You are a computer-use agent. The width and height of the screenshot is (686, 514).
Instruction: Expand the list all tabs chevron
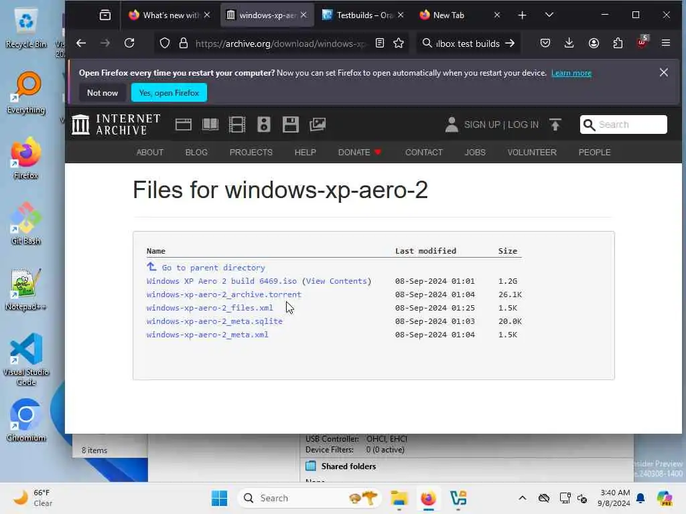coord(549,15)
